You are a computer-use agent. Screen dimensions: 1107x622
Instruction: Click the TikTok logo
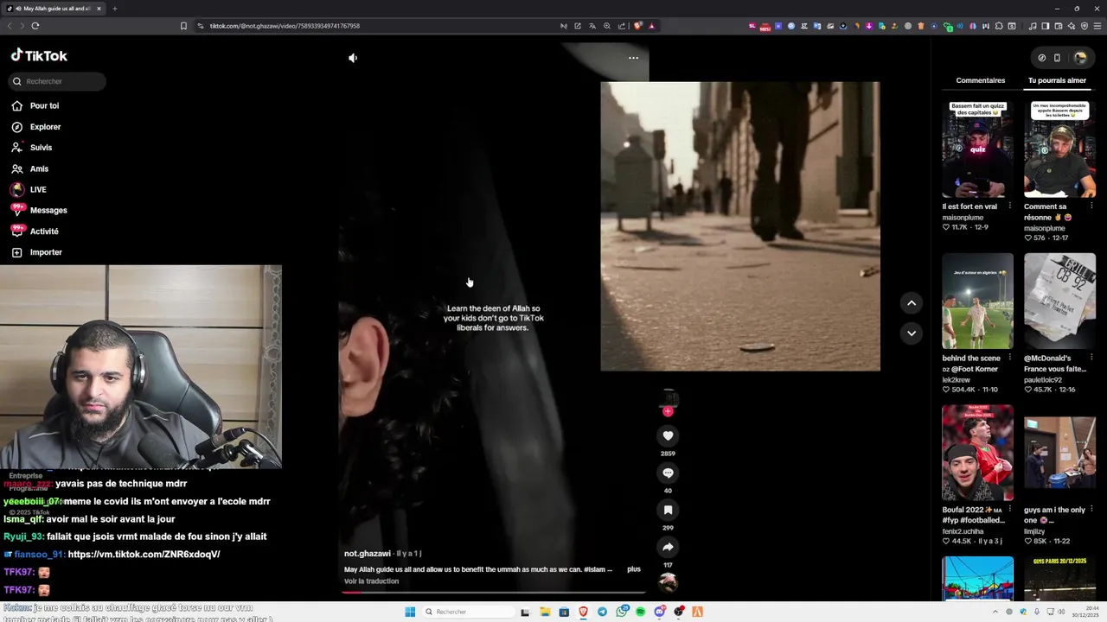click(x=39, y=55)
